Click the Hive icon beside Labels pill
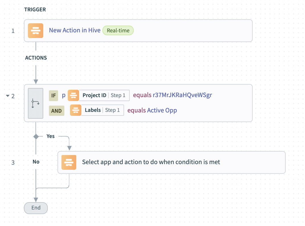 click(75, 110)
